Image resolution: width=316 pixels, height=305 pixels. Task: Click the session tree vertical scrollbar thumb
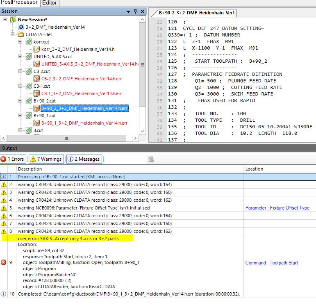click(142, 65)
